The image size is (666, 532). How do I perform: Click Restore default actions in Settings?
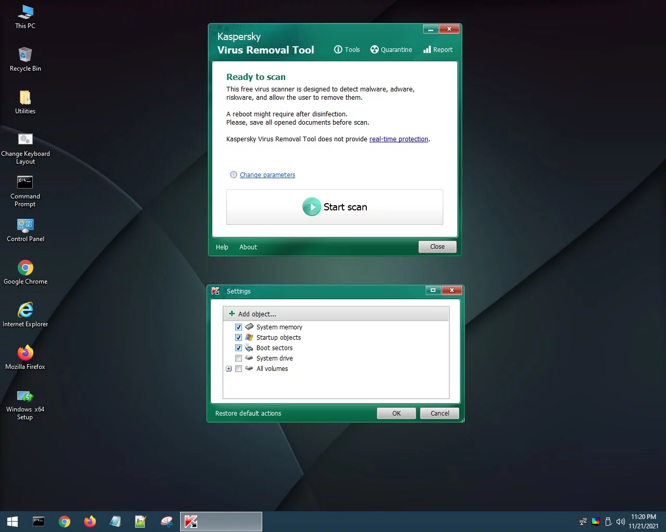248,414
